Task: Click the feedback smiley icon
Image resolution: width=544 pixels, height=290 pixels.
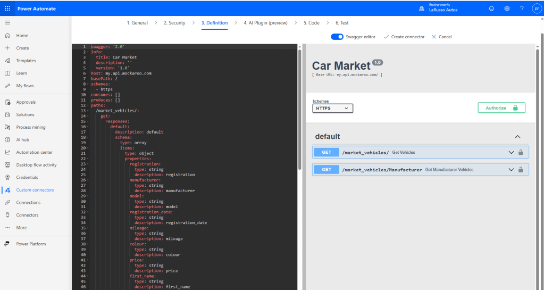Action: coord(491,9)
